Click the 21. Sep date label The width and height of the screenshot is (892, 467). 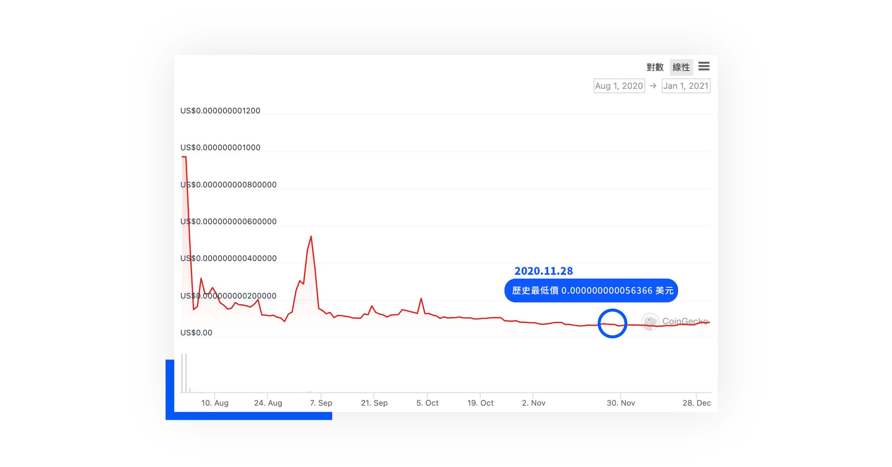pos(374,403)
